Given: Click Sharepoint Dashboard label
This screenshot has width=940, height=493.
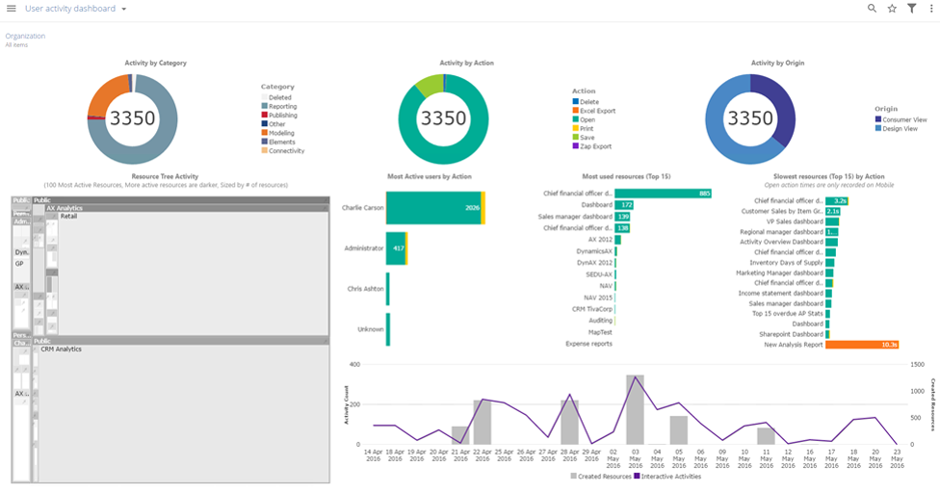Looking at the screenshot, I should point(791,334).
